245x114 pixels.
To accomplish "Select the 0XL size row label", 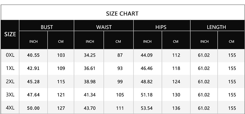I will coord(10,55).
